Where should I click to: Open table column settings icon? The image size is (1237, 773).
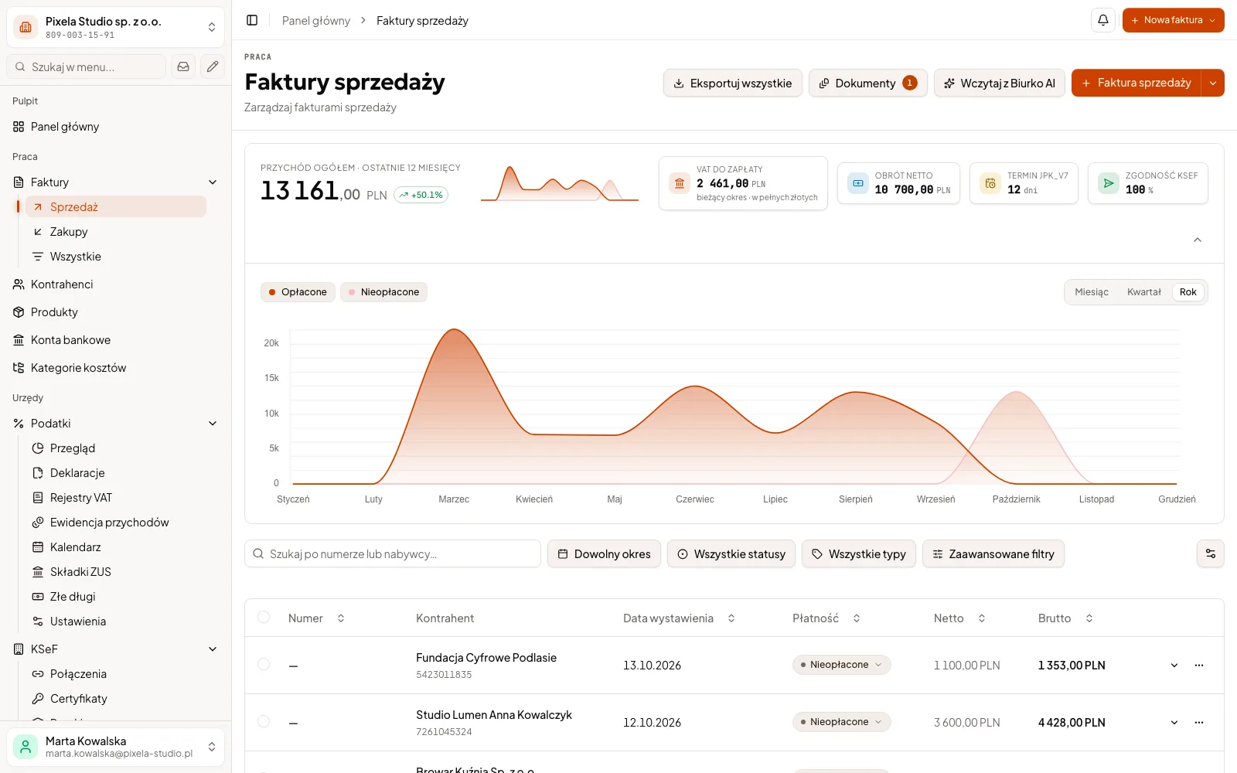pos(1211,553)
